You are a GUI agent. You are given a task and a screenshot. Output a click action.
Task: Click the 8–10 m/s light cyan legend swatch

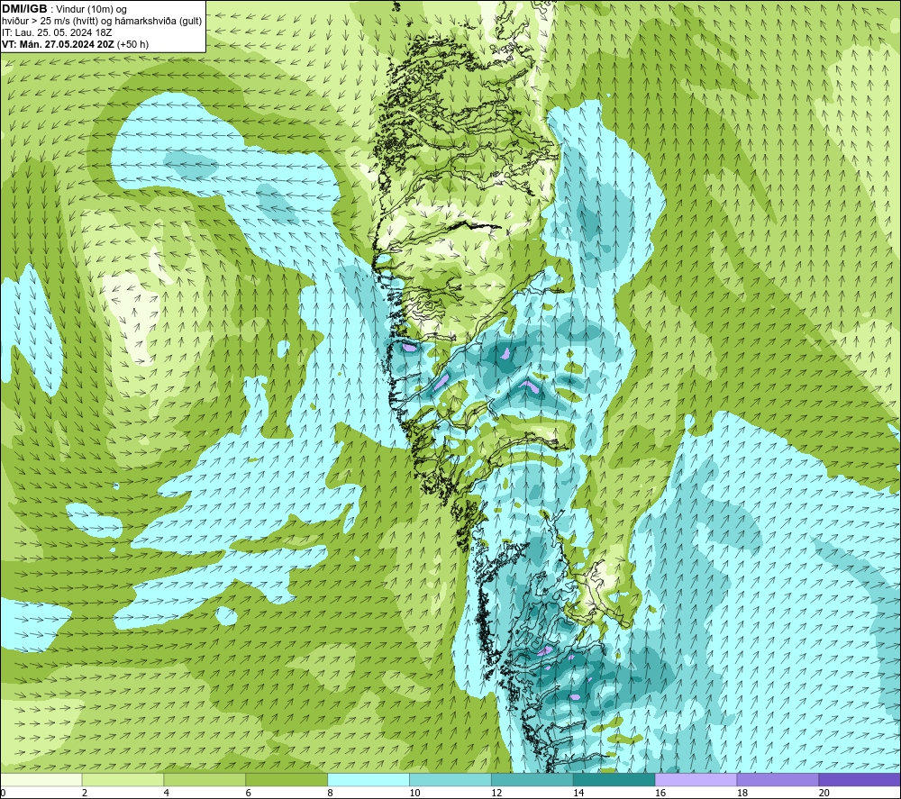pyautogui.click(x=369, y=779)
